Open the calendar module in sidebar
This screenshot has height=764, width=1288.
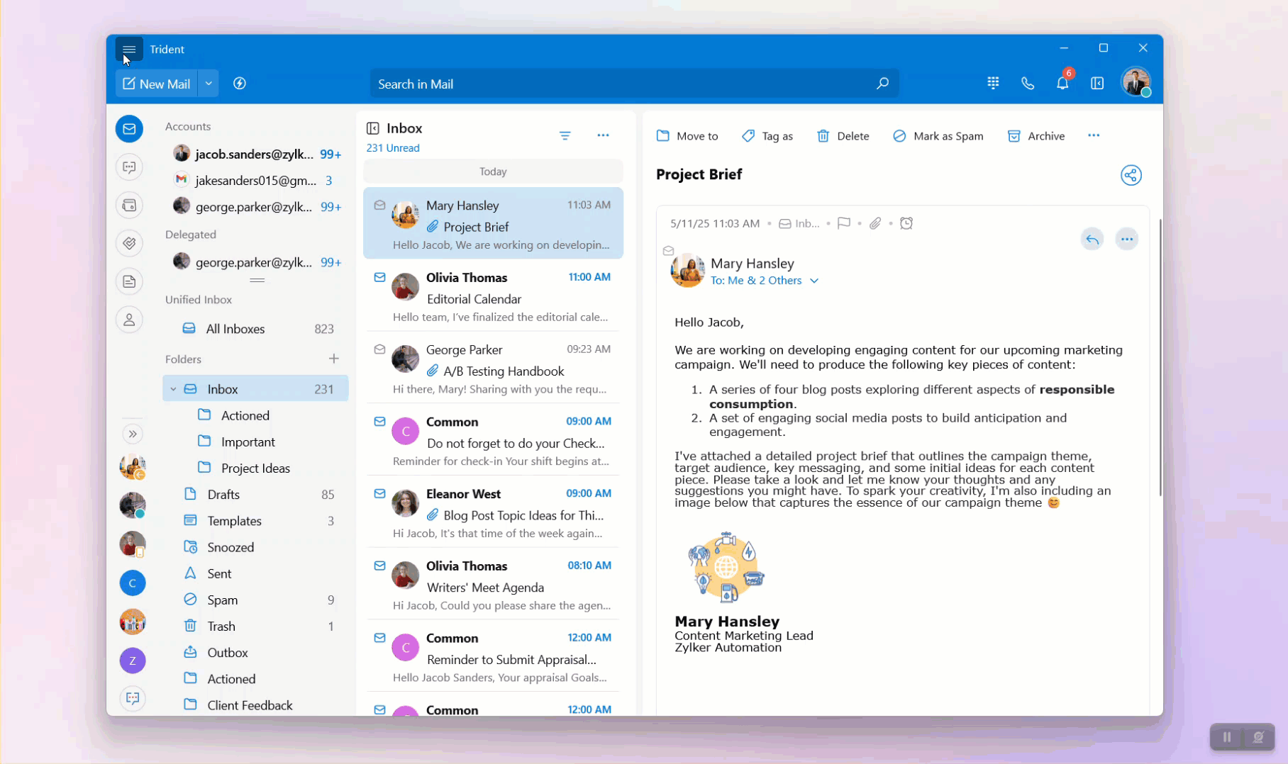[x=129, y=206]
